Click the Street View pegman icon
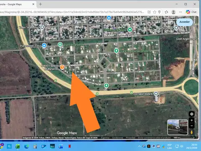Image resolution: width=201 pixels, height=151 pixels. coord(192,132)
